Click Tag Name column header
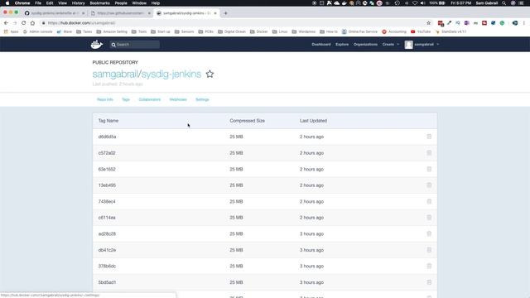This screenshot has width=530, height=298. coord(108,121)
